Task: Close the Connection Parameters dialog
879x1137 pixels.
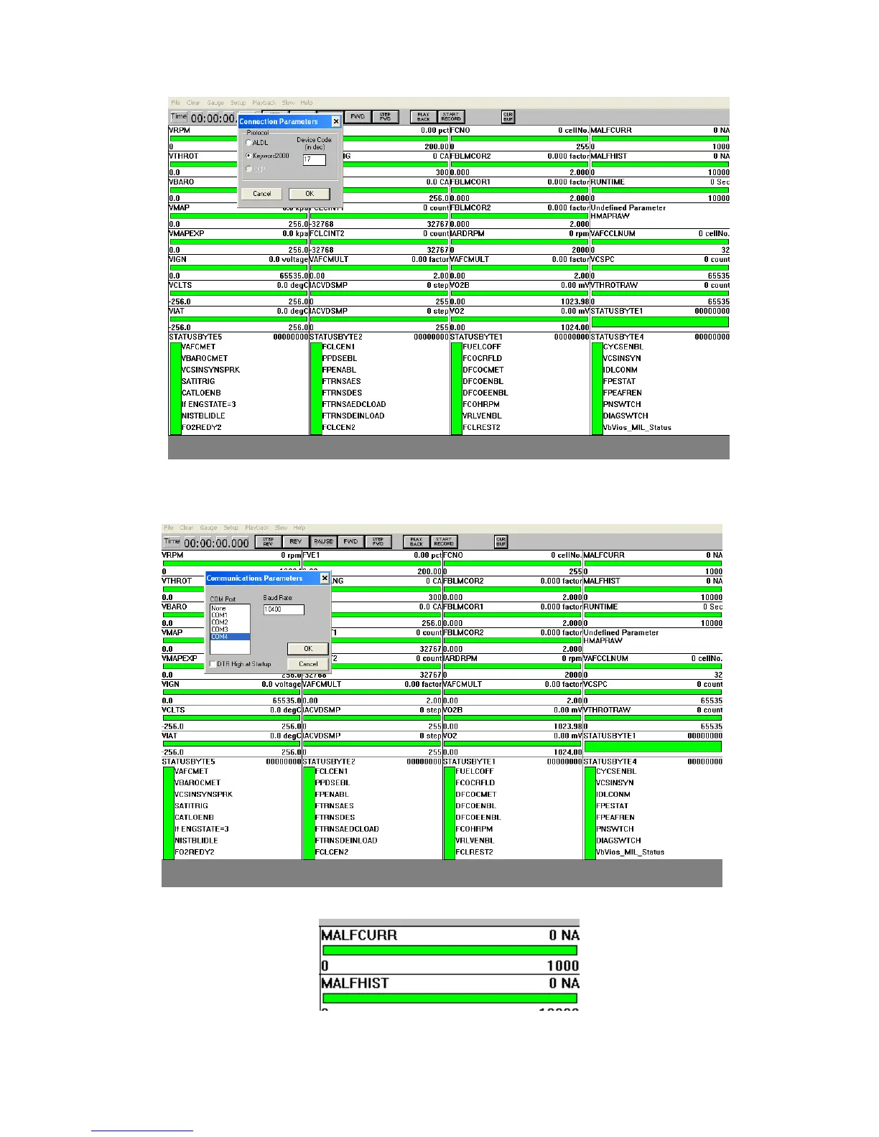Action: [335, 122]
